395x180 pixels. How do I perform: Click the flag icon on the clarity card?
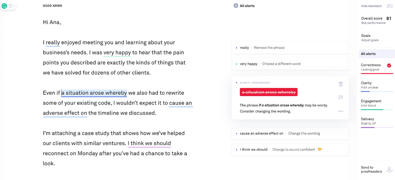tap(341, 97)
